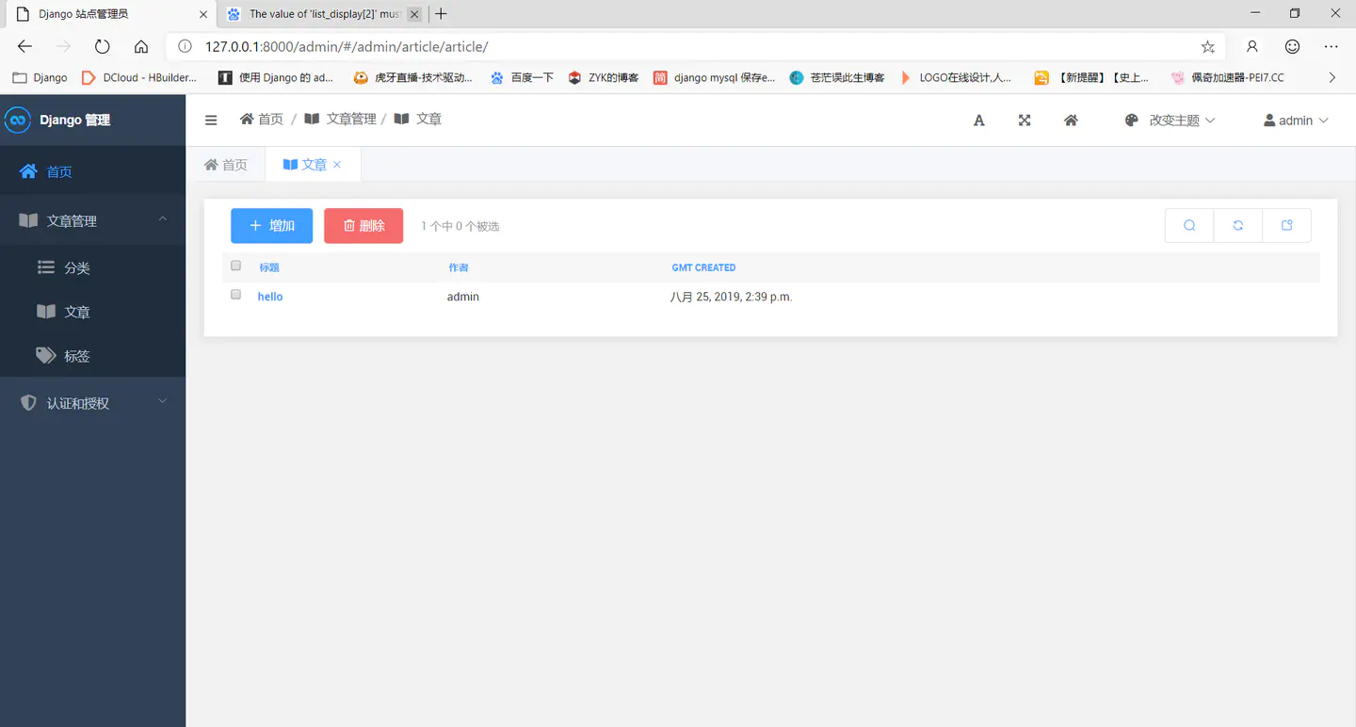1356x727 pixels.
Task: Open the 佩奇加速器-PEI7.CC bookmark
Action: coord(1227,77)
